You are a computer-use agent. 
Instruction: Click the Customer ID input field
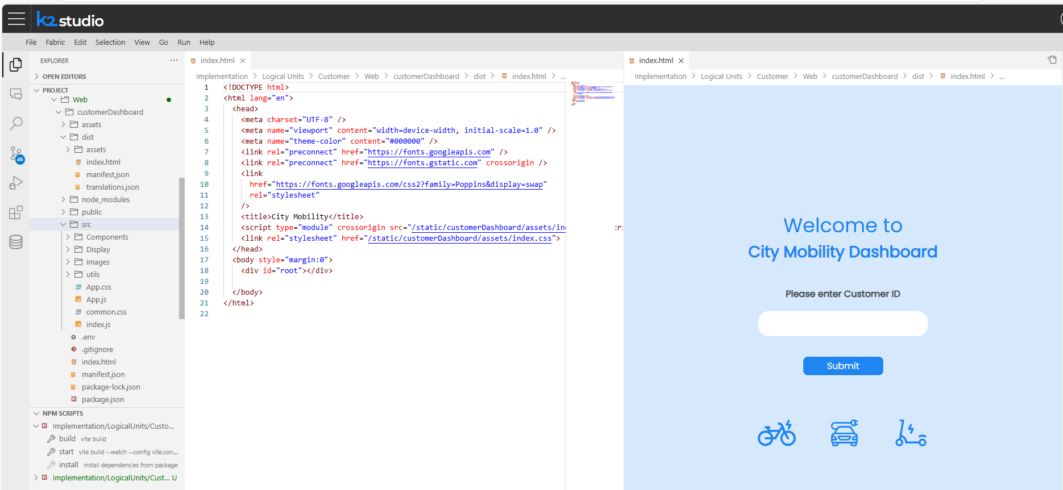click(x=842, y=324)
